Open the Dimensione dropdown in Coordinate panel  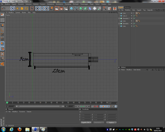(98, 122)
